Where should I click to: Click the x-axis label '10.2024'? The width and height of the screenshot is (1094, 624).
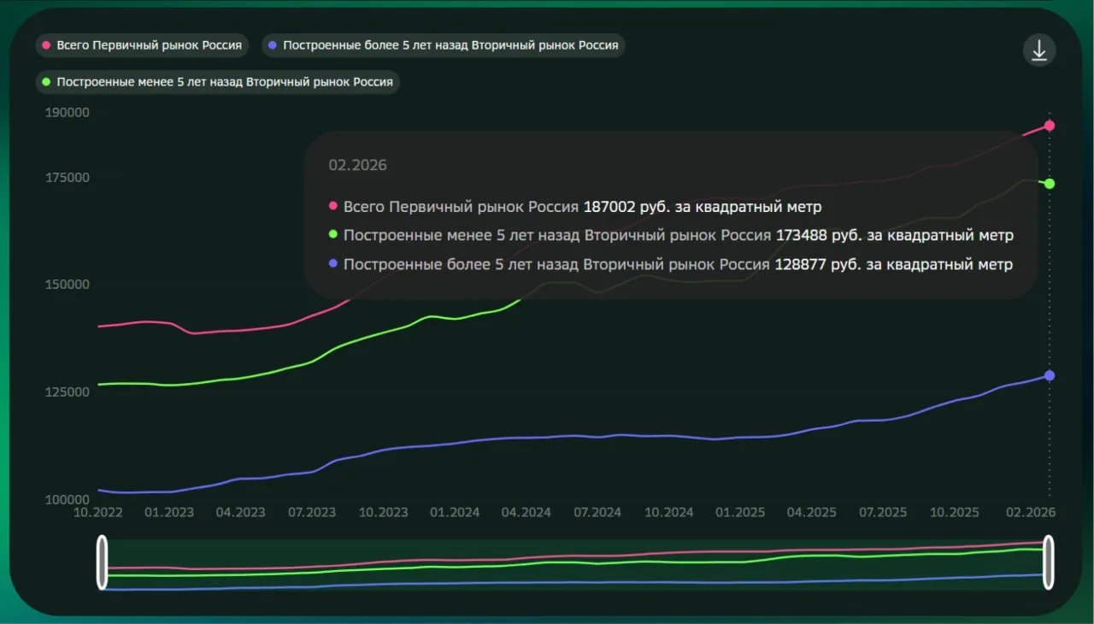coord(668,513)
